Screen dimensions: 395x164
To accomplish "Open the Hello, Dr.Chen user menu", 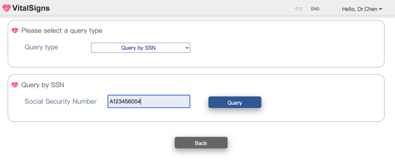I will [x=362, y=9].
